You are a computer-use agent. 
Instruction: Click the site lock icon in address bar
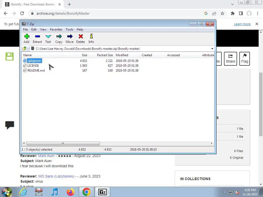(x=32, y=13)
